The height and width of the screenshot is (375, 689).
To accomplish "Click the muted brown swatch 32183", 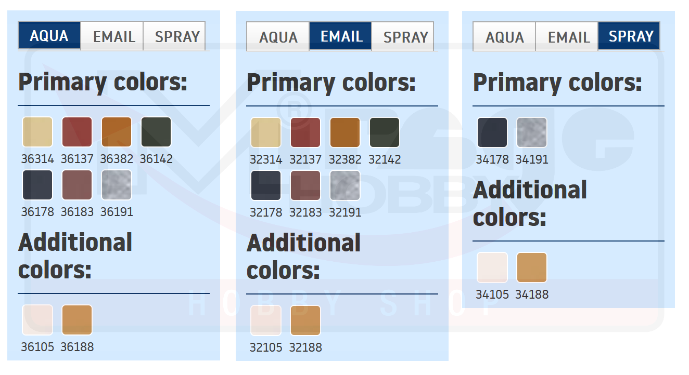I will click(x=305, y=185).
